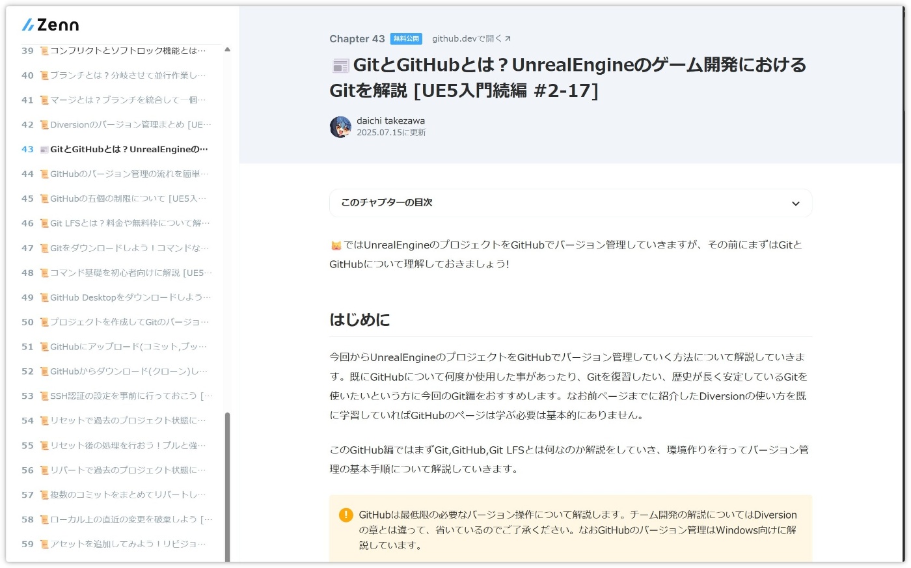Open chapter 41 マージとは？ブランチを統合
This screenshot has height=568, width=911.
click(117, 100)
